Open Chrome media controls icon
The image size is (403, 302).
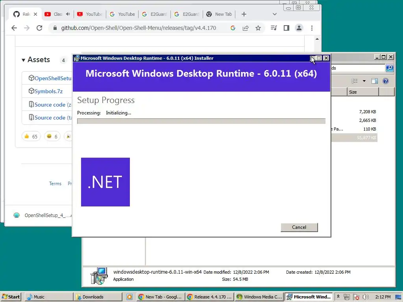274,28
